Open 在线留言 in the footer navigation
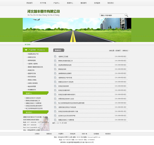The image size is (154, 145). [x=96, y=134]
